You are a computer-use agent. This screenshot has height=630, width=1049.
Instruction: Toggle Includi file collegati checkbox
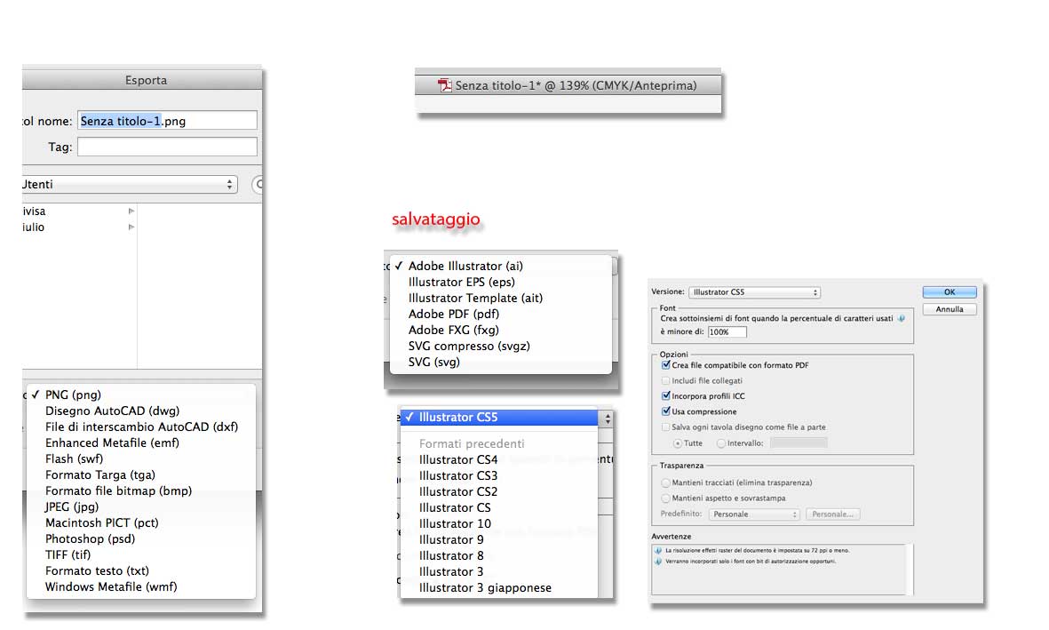tap(665, 380)
